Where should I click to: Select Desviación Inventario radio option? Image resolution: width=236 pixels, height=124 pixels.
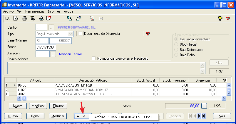coord(176,39)
